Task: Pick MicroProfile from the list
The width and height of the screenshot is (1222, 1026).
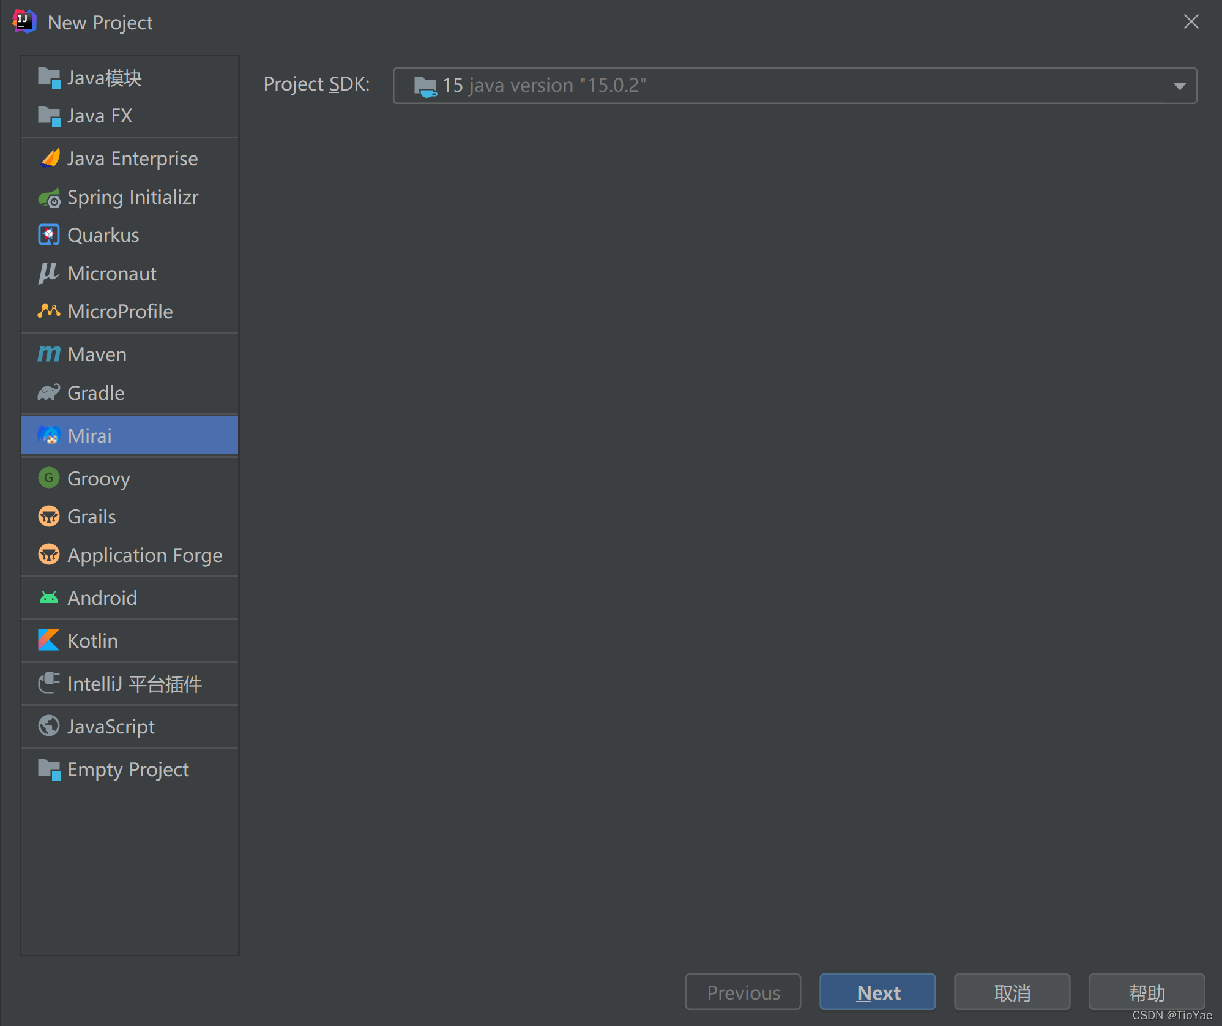Action: (x=129, y=312)
